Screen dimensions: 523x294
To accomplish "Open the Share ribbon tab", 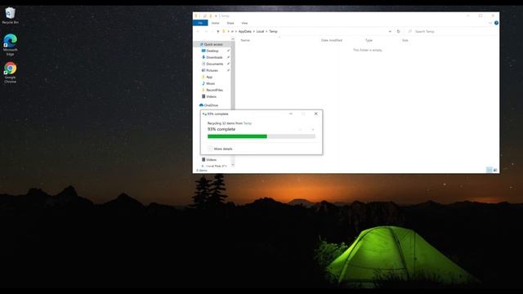I will 230,23.
